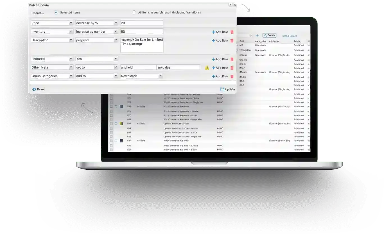
Task: Click product thumbnail of Update Variations in Cart
Action: (x=121, y=124)
